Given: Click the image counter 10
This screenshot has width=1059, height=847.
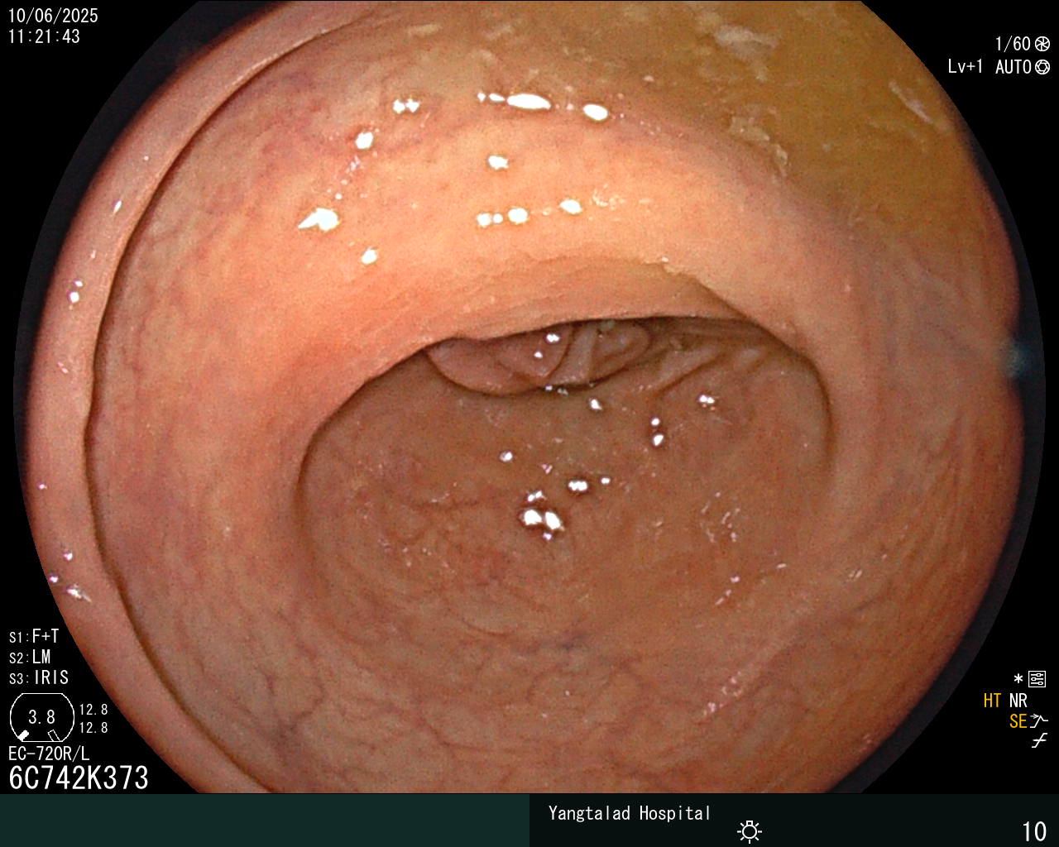Looking at the screenshot, I should tap(1034, 831).
